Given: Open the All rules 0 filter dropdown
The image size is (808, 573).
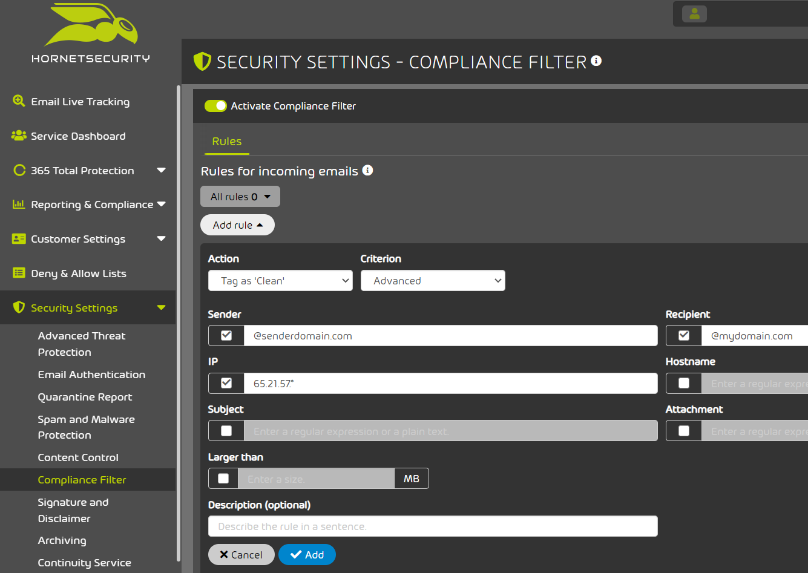Looking at the screenshot, I should pyautogui.click(x=240, y=197).
